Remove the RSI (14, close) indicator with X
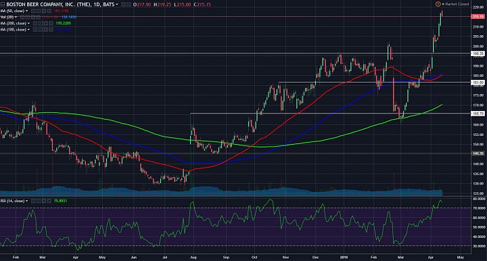 [x=50, y=201]
